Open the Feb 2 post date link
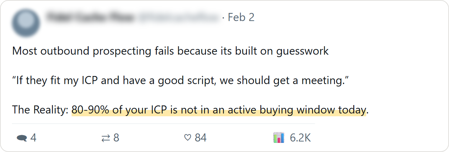 [241, 17]
